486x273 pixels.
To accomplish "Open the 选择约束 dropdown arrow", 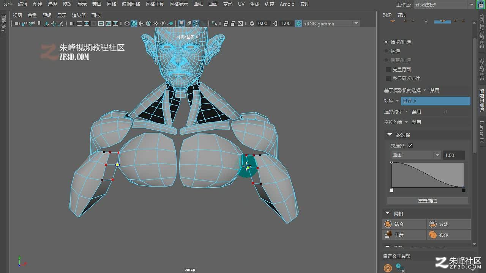I will tap(406, 111).
